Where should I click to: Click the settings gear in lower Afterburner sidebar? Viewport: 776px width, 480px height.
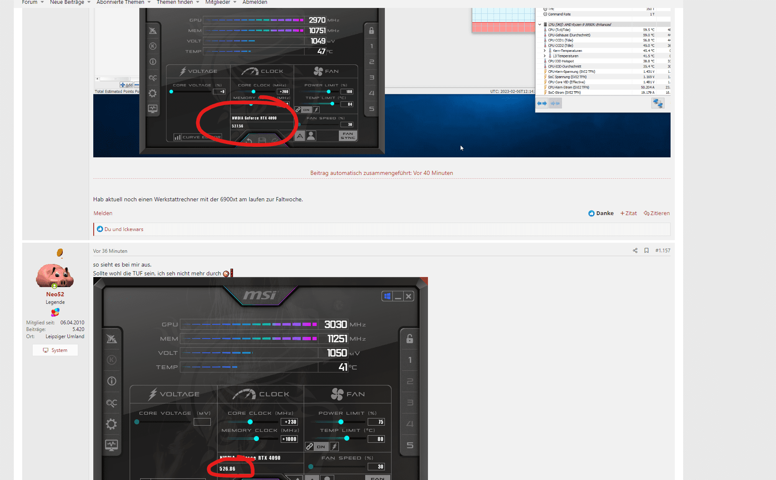(111, 424)
